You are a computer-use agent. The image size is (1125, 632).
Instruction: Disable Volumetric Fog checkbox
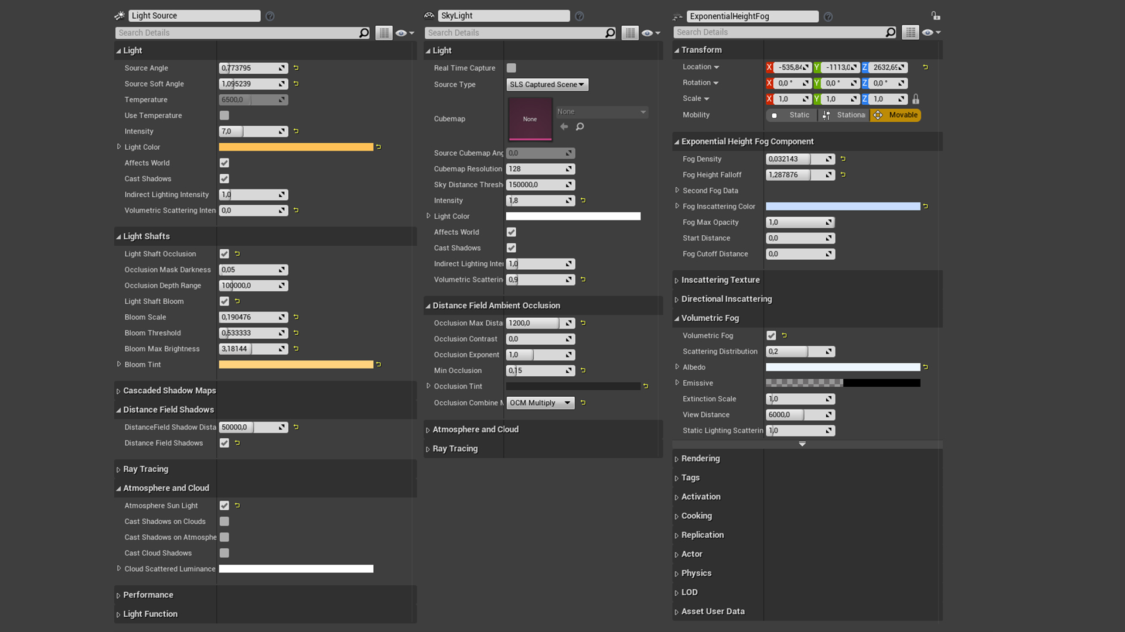(771, 335)
